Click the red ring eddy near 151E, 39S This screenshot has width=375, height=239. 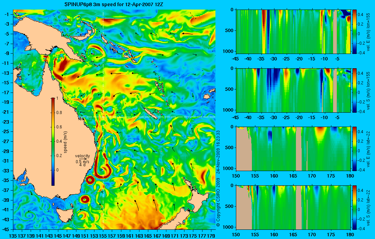click(x=85, y=199)
